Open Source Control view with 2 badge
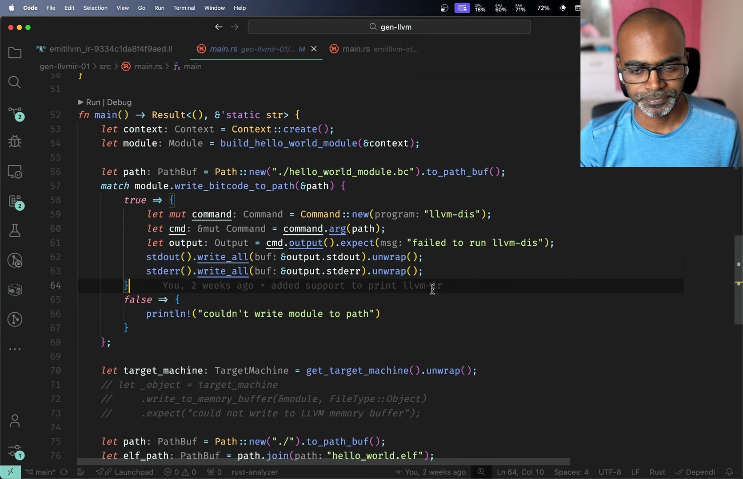Screen dimensions: 743x479 [15, 113]
